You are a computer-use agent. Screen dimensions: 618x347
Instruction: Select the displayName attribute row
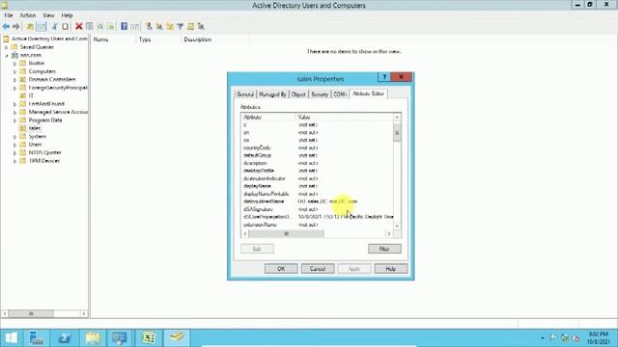(317, 186)
